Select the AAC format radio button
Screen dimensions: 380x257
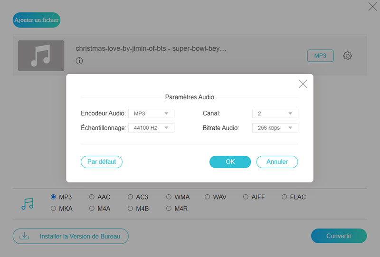coord(92,197)
